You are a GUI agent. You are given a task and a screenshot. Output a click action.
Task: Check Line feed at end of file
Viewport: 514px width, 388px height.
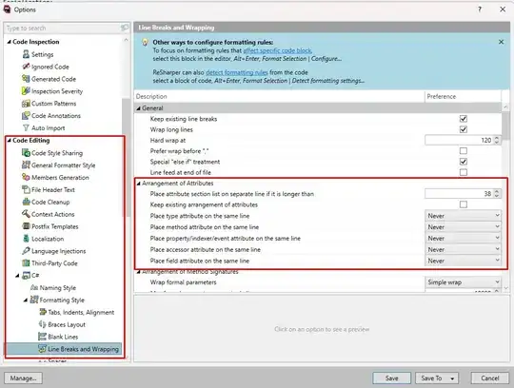click(x=464, y=172)
